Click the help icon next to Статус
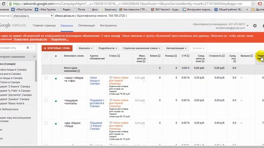Screen dimensions: 264x148 [119, 56]
